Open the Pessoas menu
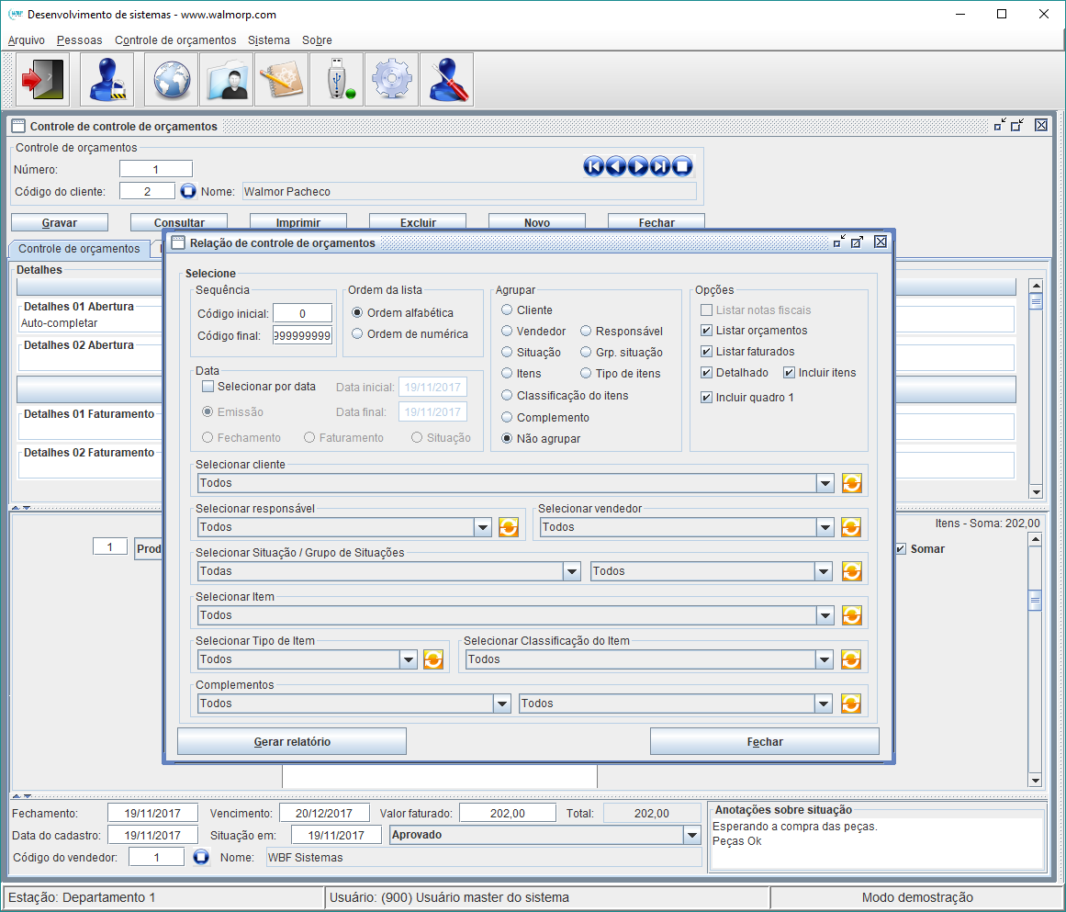This screenshot has height=912, width=1066. pos(80,40)
